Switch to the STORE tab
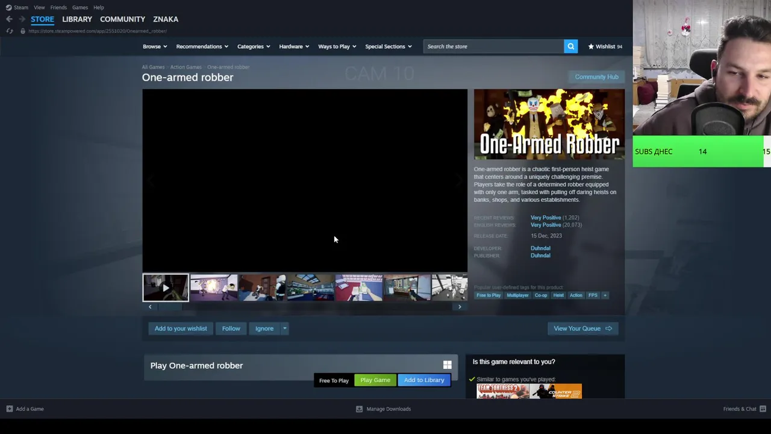 tap(42, 19)
